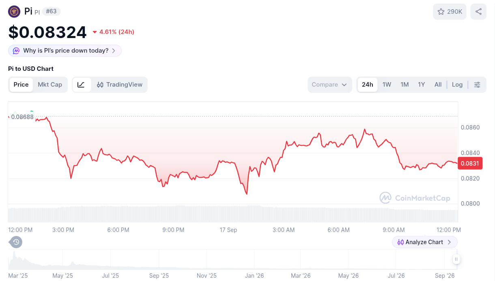Click the 6:00 AM time axis label

coord(338,230)
